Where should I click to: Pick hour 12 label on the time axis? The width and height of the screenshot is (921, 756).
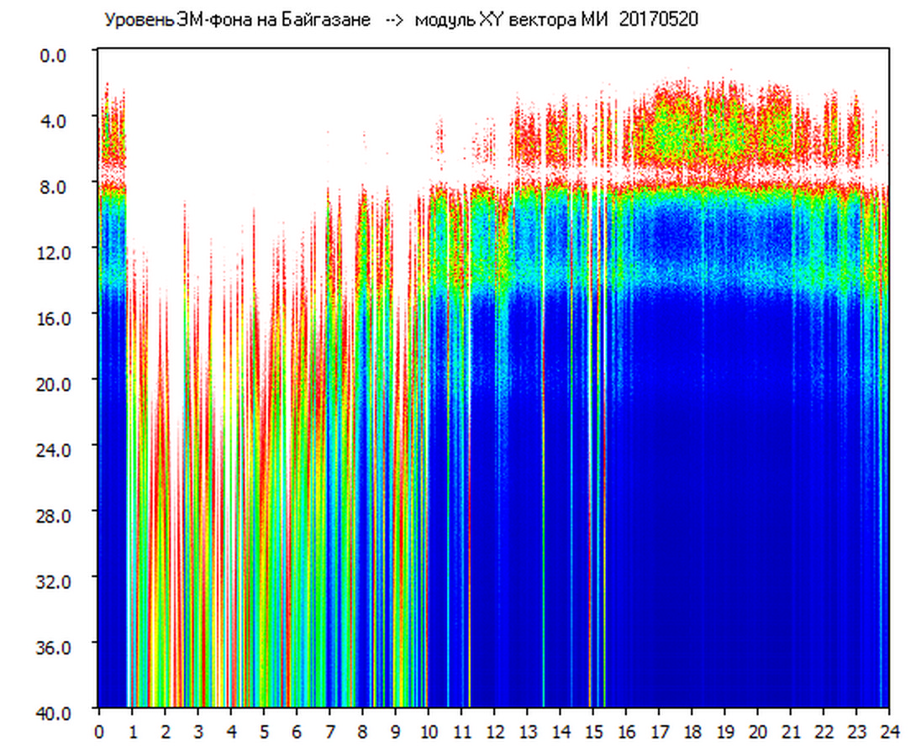(494, 731)
